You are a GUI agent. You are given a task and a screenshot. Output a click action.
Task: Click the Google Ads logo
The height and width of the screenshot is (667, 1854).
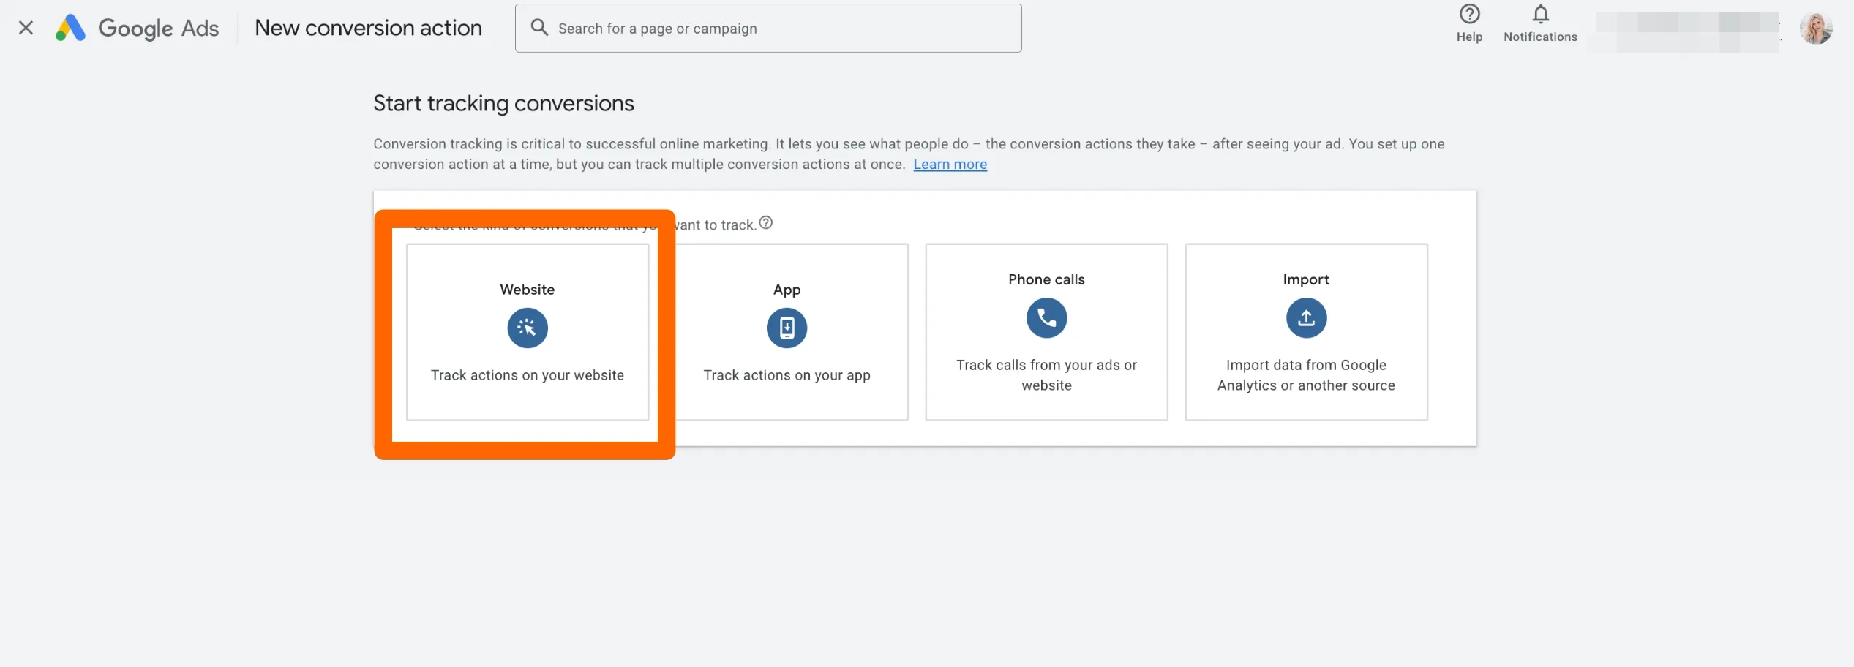(x=137, y=28)
